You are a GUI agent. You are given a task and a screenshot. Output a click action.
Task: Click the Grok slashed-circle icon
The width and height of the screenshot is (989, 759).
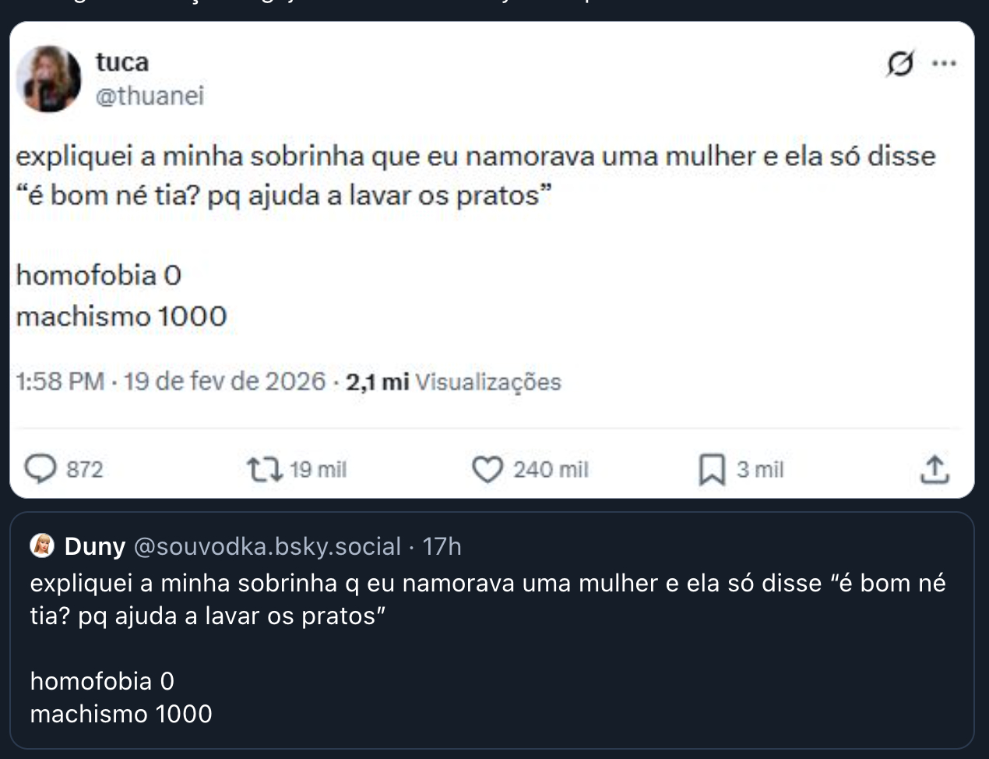[x=899, y=64]
